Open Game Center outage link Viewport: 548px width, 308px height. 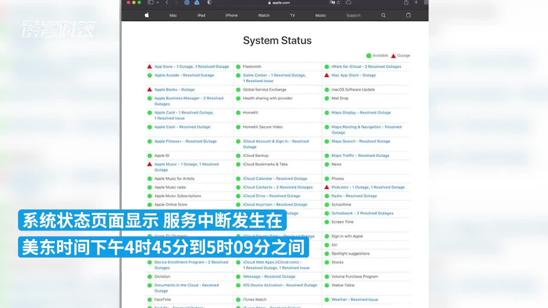[274, 78]
